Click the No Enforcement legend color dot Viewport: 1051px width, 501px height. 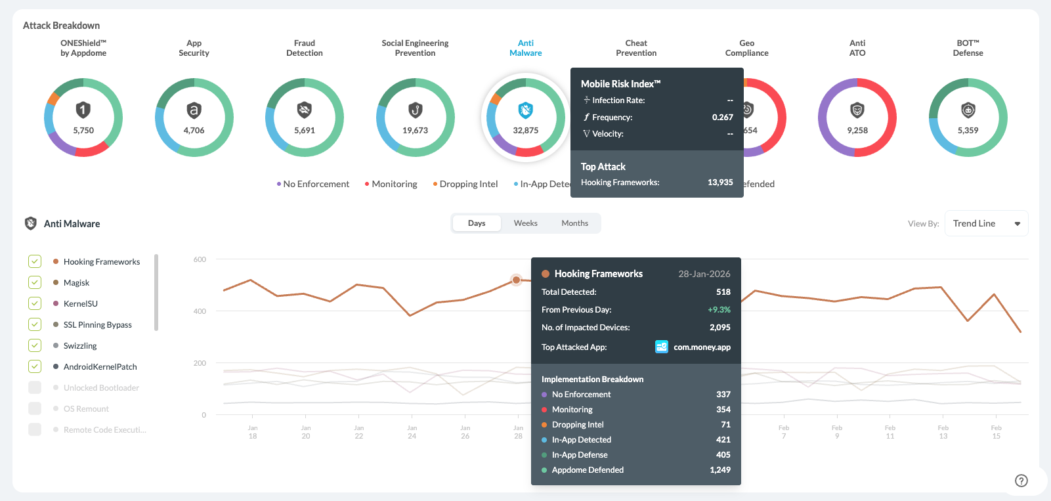point(279,184)
